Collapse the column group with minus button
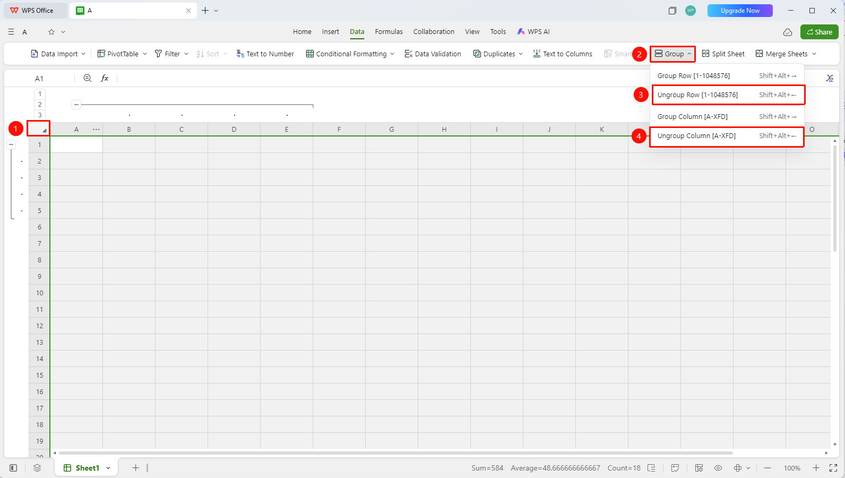This screenshot has height=478, width=845. [x=76, y=105]
